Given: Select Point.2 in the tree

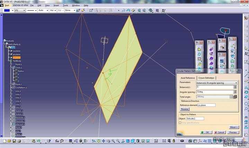Looking at the screenshot, I should 18,84.
